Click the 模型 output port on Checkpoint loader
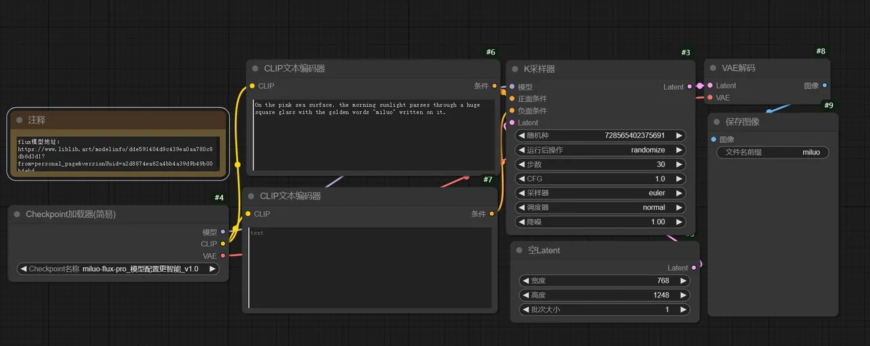This screenshot has width=870, height=346. point(223,232)
